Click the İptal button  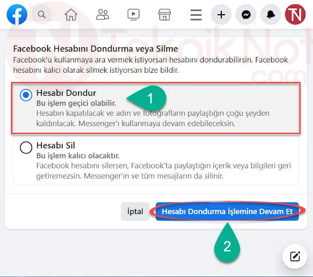point(135,211)
